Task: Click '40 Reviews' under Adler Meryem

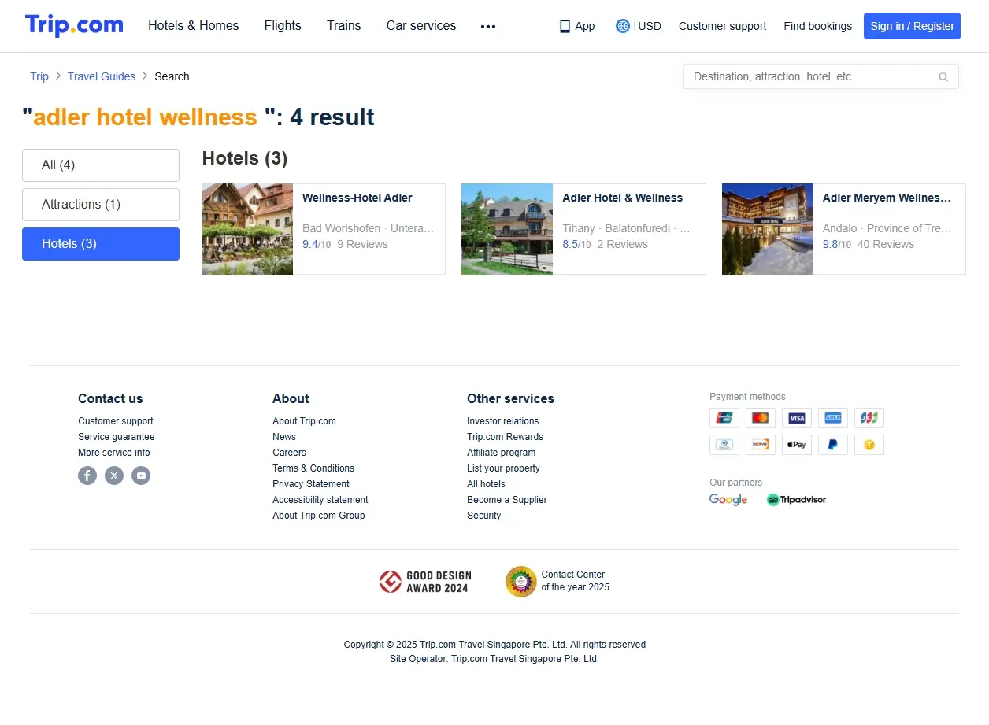Action: (x=886, y=244)
